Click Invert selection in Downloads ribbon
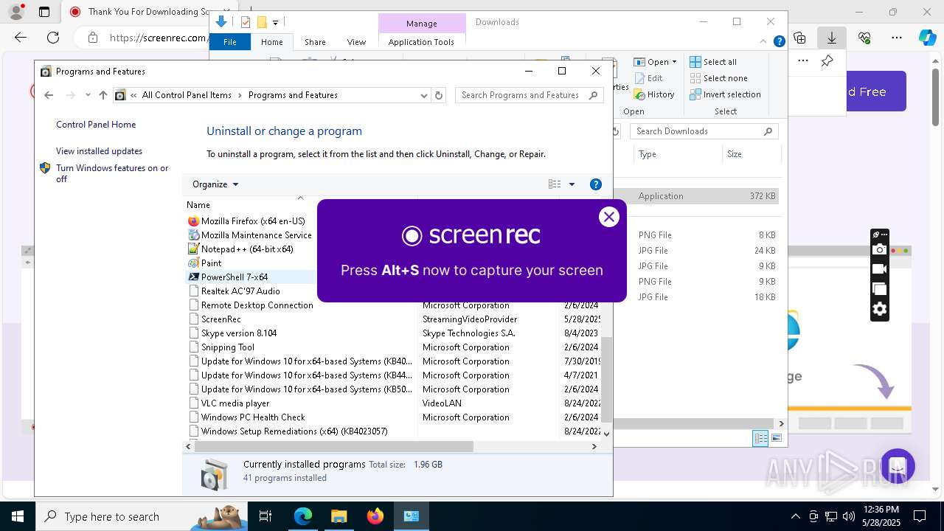Image resolution: width=944 pixels, height=531 pixels. (725, 94)
